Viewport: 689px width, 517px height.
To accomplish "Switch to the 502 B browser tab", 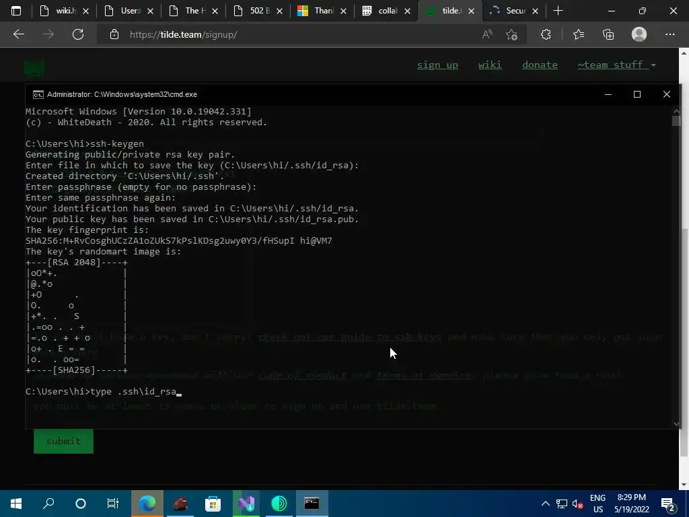I will click(258, 11).
